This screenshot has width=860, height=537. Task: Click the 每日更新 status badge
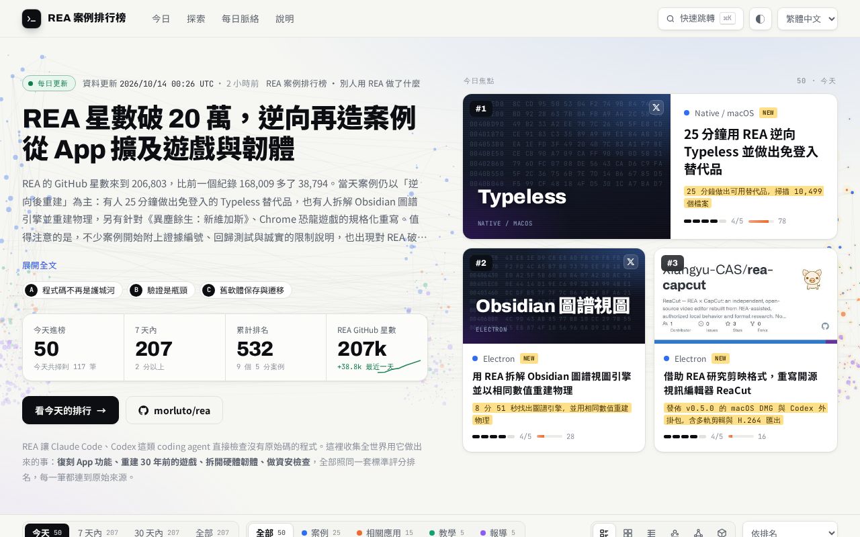(x=49, y=83)
